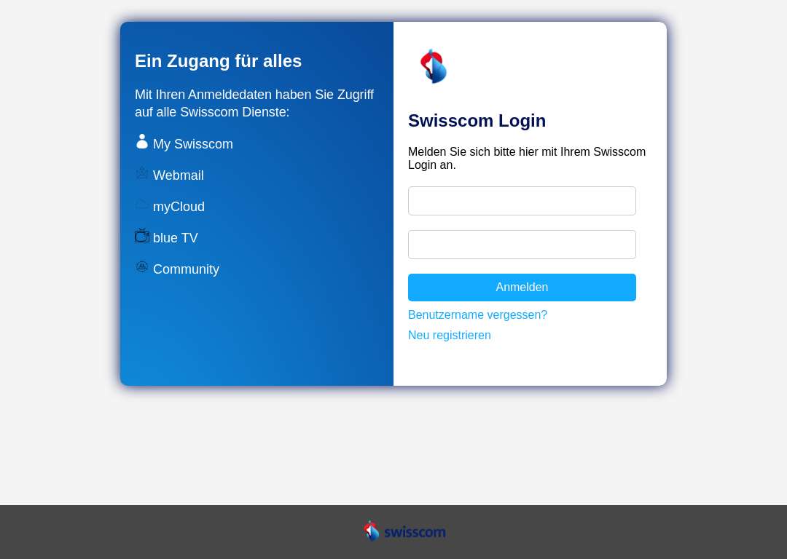The image size is (787, 559).
Task: Click the Swisscom logo emblem in the footer
Action: pyautogui.click(x=372, y=531)
